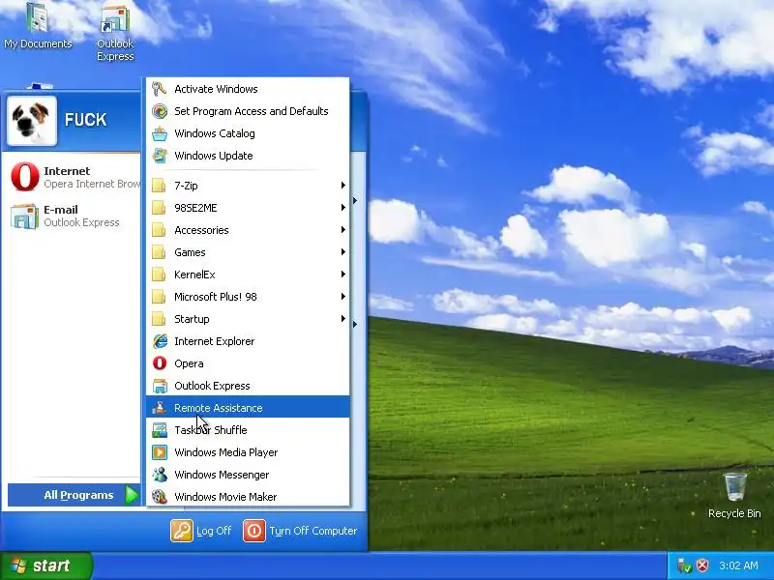This screenshot has width=774, height=580.
Task: Click the Opera icon in All Programs list
Action: 159,363
